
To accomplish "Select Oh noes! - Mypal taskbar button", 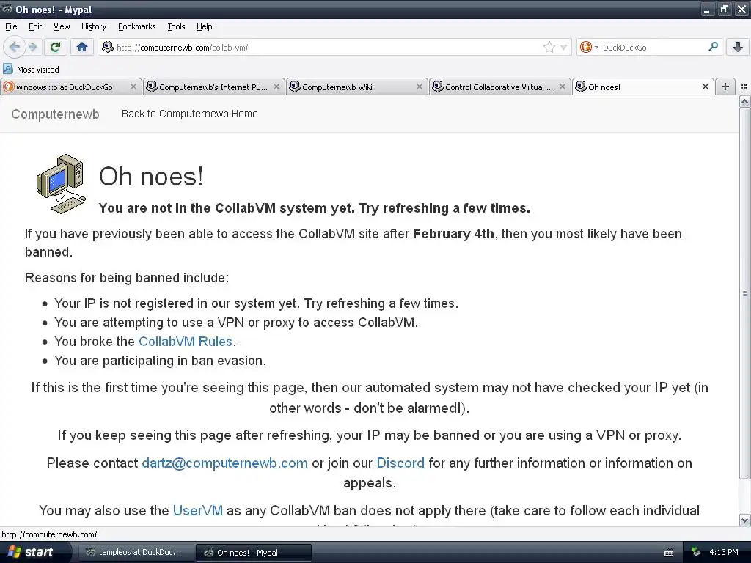I will (x=253, y=553).
